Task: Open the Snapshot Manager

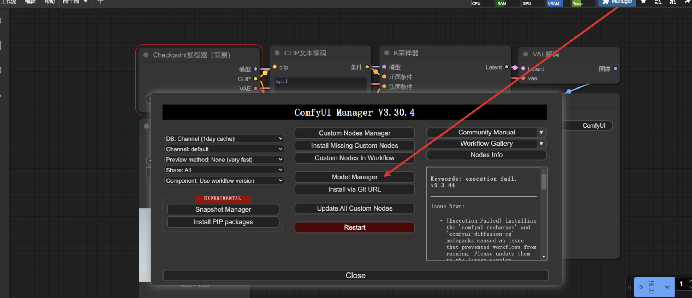Action: [x=223, y=209]
